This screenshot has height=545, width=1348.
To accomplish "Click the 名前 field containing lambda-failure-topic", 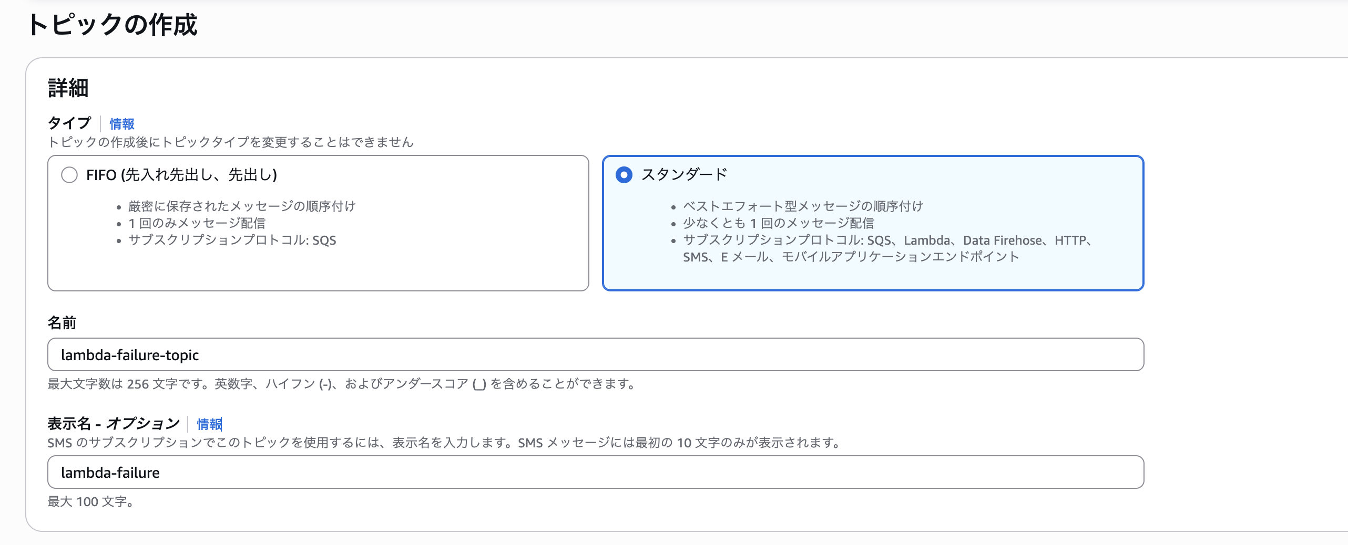I will click(x=595, y=355).
